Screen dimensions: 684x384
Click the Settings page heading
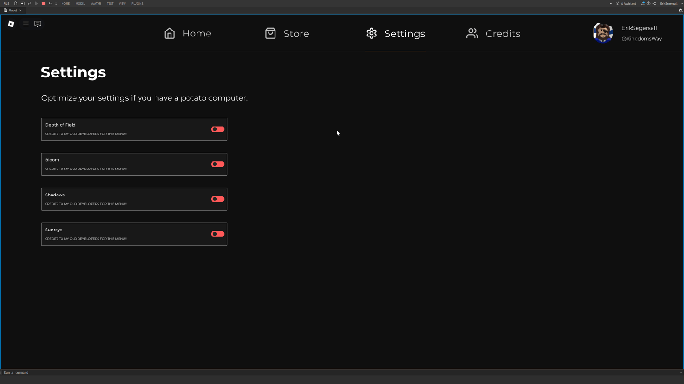tap(73, 72)
